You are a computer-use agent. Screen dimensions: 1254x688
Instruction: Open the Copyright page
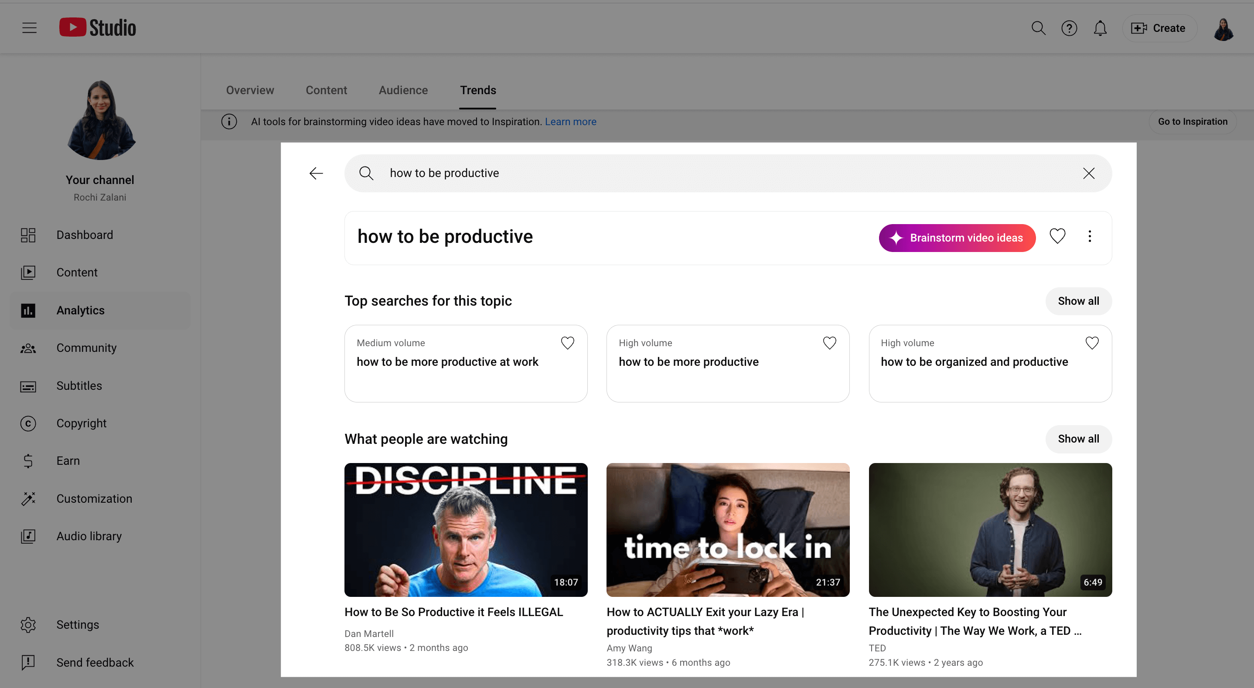81,423
